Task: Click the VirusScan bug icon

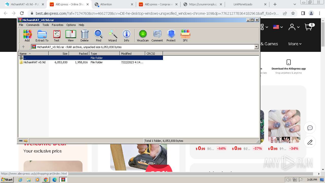Action: 143,36
